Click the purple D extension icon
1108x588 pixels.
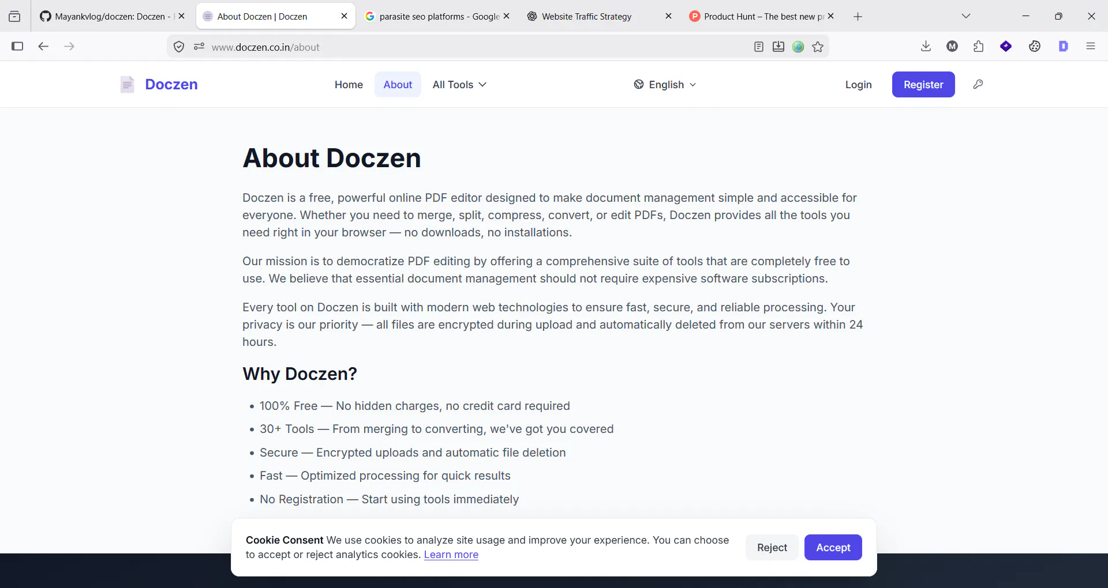pyautogui.click(x=1064, y=46)
